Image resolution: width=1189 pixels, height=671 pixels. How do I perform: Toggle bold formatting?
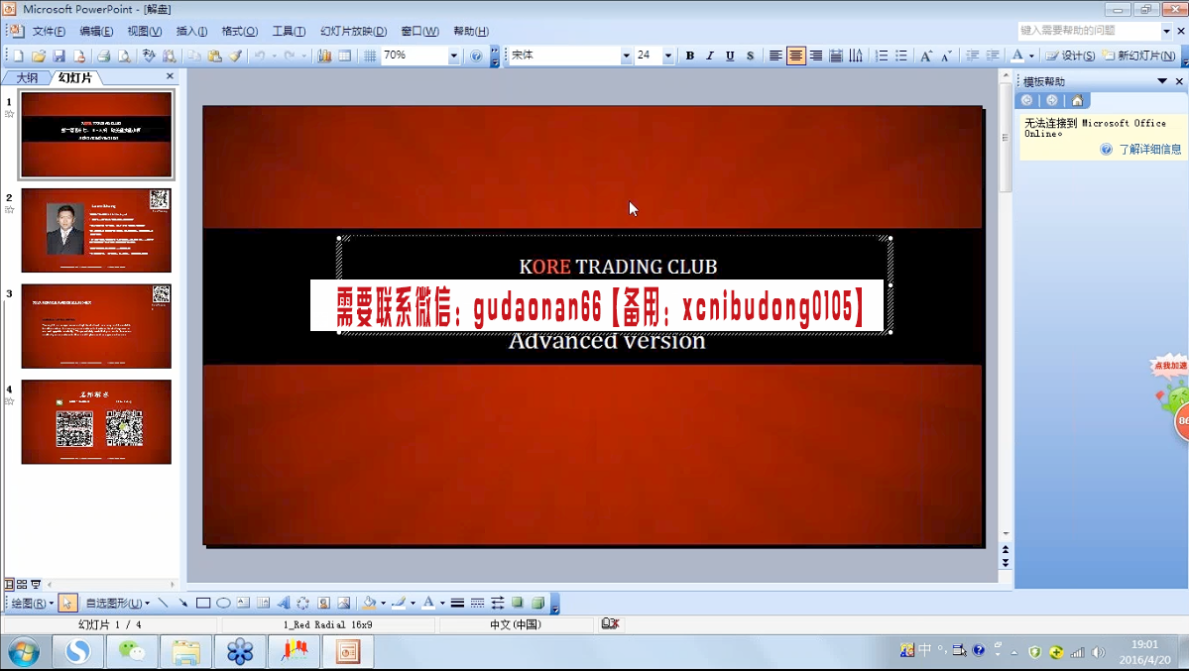(x=690, y=56)
